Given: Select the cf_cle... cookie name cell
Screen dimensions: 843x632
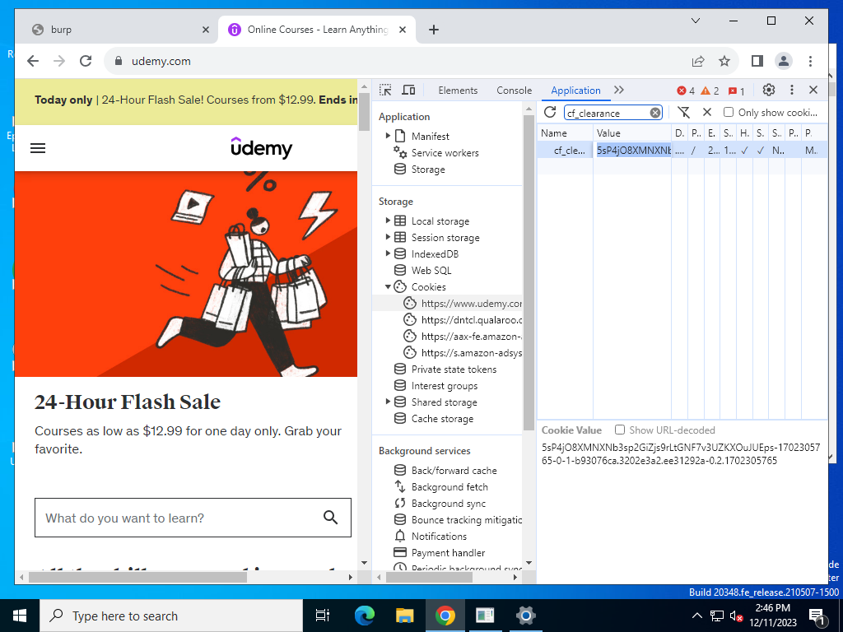Looking at the screenshot, I should click(x=566, y=150).
